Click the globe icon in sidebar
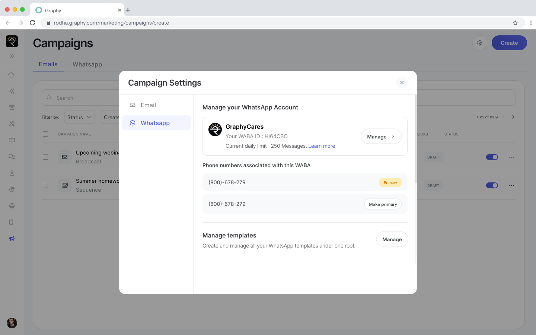Screen dimensions: 536x335 (x=12, y=206)
